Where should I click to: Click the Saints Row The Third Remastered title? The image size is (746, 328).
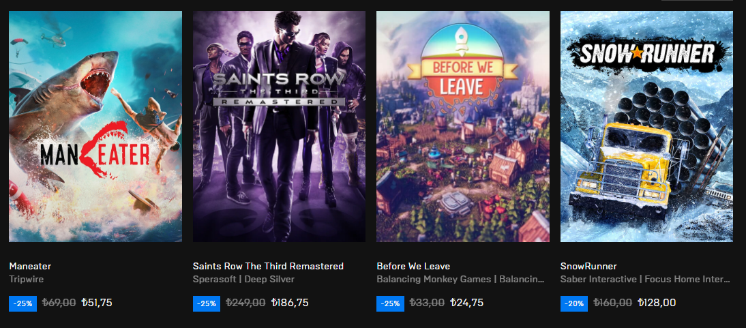[x=268, y=266]
